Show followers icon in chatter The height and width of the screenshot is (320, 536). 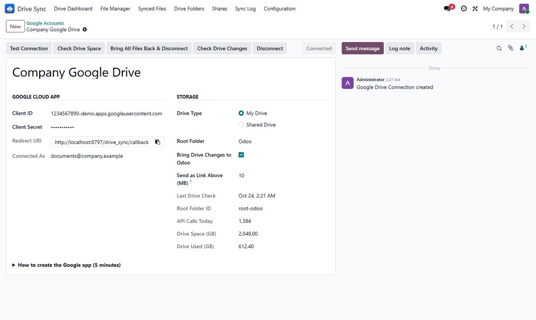click(x=523, y=48)
